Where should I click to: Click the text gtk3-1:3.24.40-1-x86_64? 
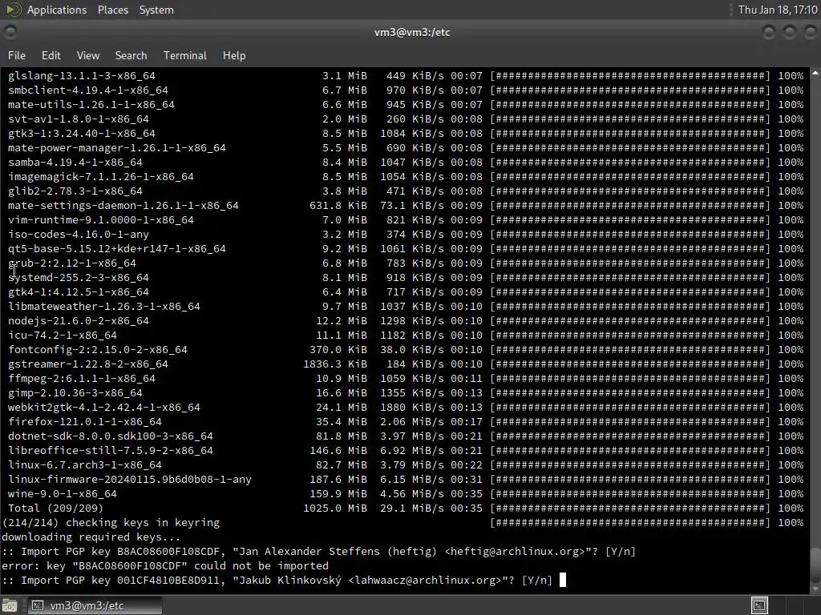82,134
